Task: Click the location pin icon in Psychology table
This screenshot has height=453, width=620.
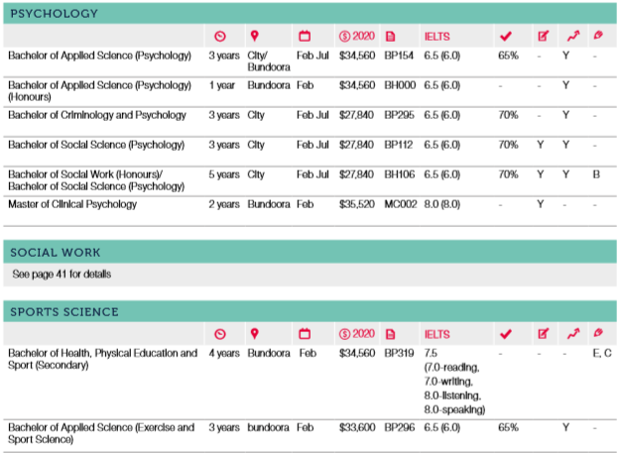Action: (254, 37)
